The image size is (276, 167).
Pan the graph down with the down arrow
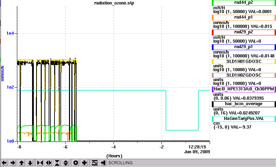(x=30, y=163)
